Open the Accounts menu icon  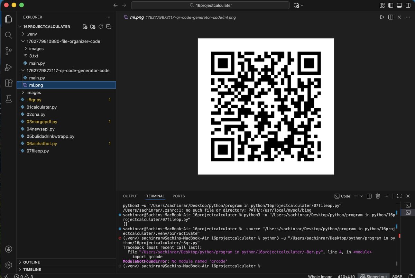(x=9, y=249)
